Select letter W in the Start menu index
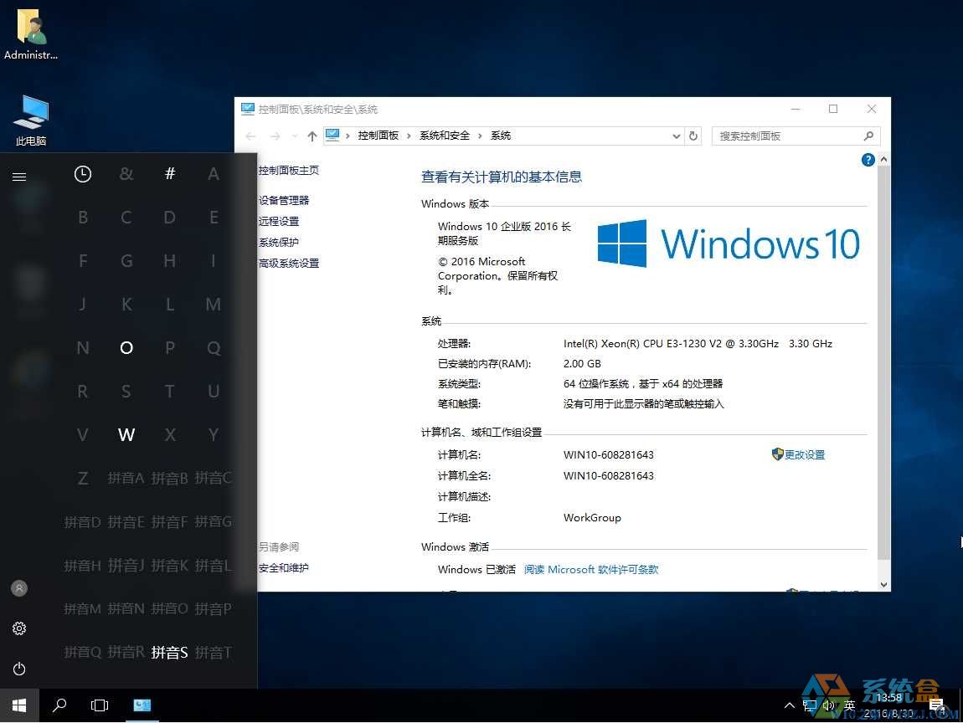This screenshot has height=723, width=963. pyautogui.click(x=126, y=434)
